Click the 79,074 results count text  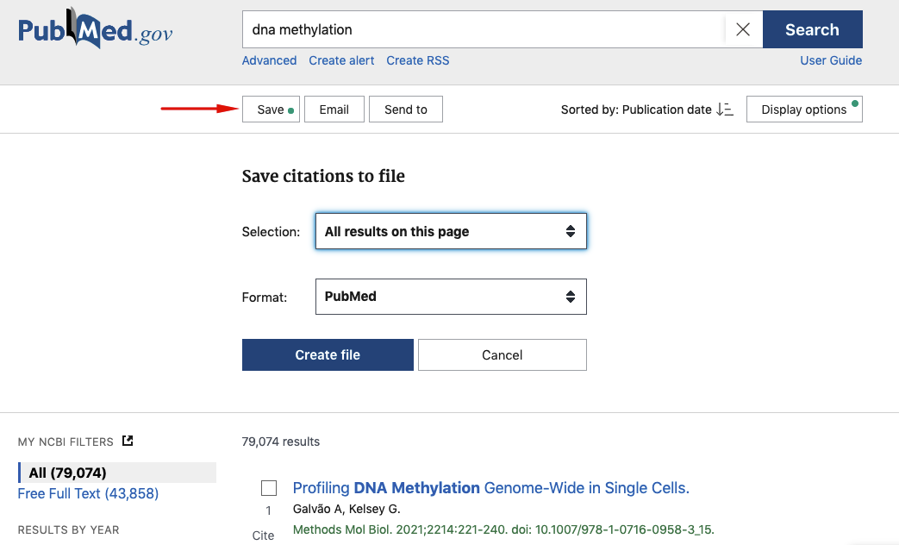281,442
